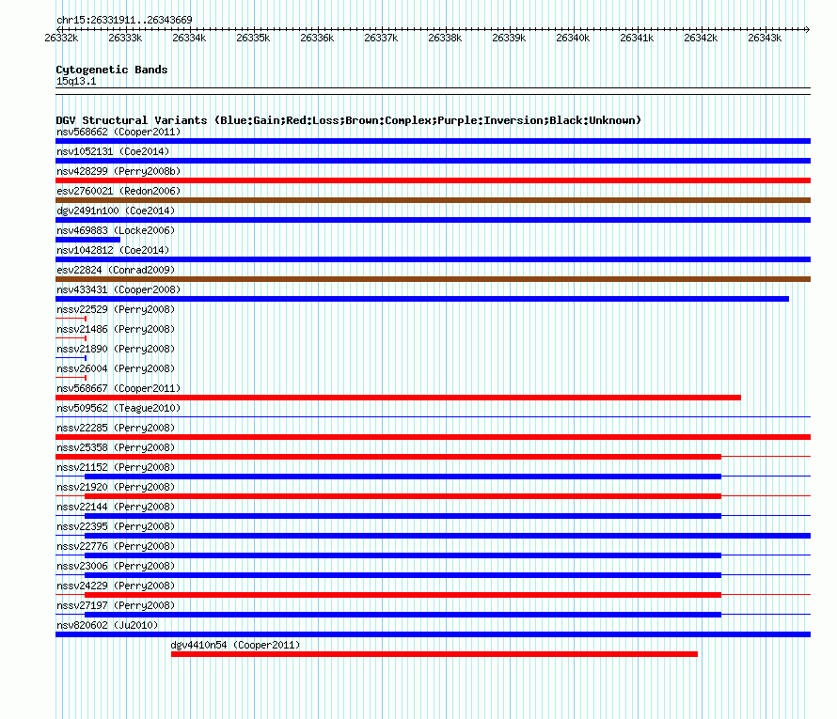The height and width of the screenshot is (719, 837).
Task: Click nssv24229 (Perry2008) label
Action: 116,586
